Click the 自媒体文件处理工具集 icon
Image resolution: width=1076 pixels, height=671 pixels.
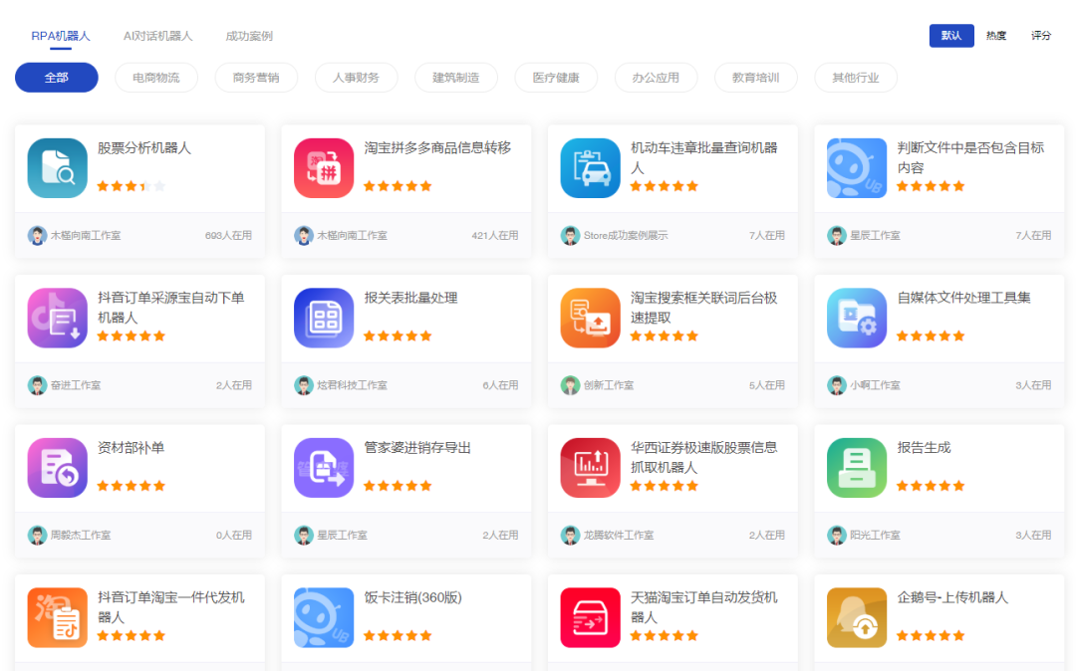857,318
